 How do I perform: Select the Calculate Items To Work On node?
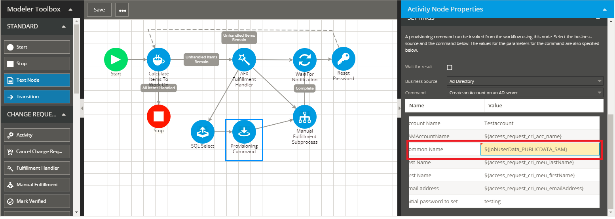158,60
